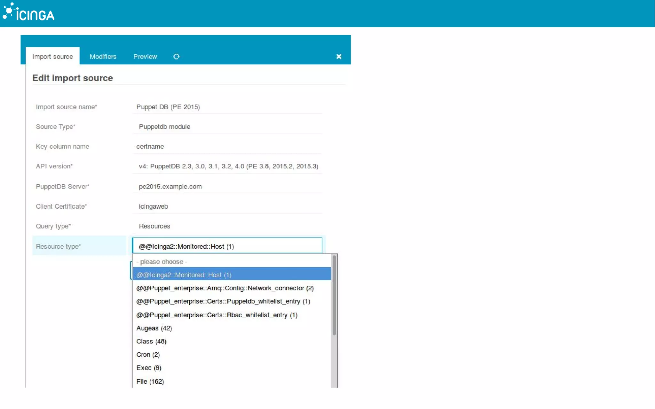Open the Source Type dropdown

coord(227,127)
